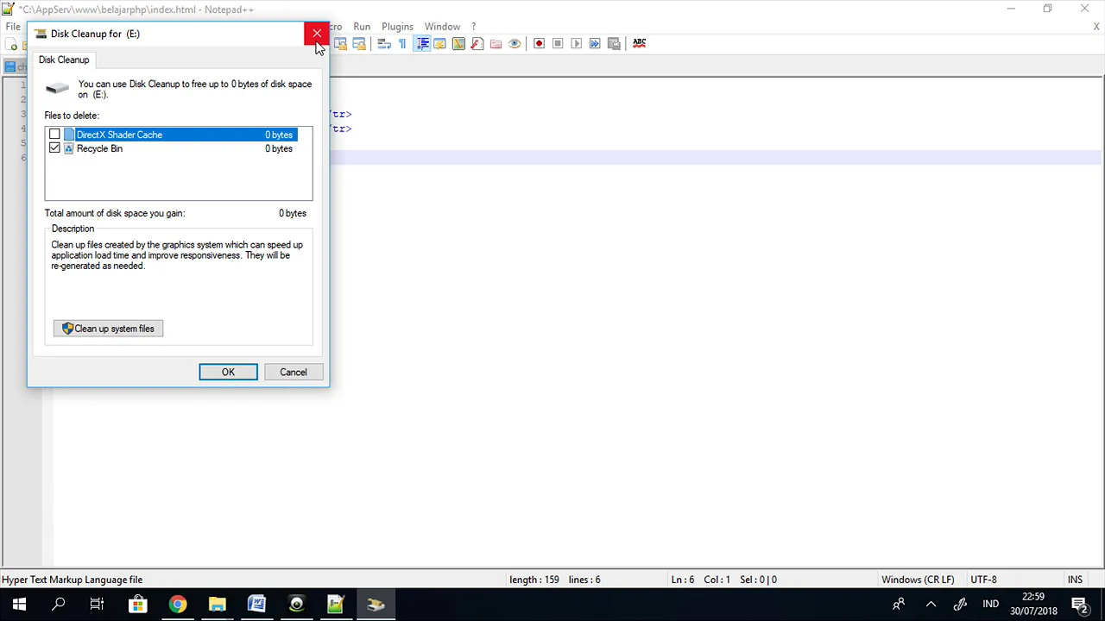Open the Window menu in Notepad++

(x=442, y=27)
